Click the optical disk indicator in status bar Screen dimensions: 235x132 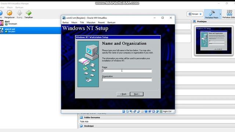127,111
